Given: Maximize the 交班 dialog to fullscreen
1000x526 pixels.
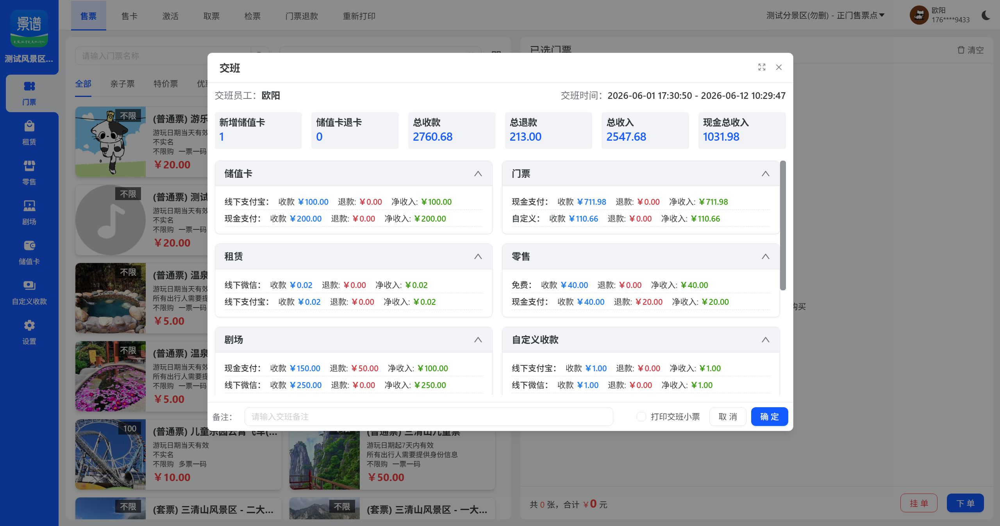Looking at the screenshot, I should tap(762, 67).
